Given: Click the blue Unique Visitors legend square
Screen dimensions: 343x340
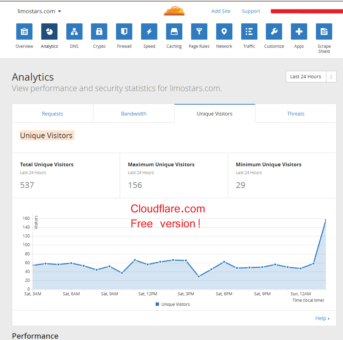Looking at the screenshot, I should pos(157,304).
